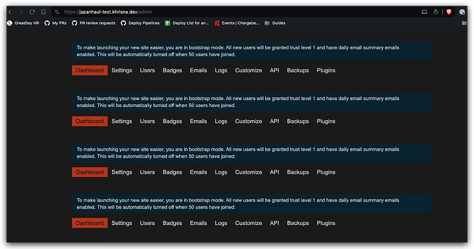Viewport: 474px width, 249px height.
Task: Switch to Backups in the third admin nav
Action: (x=297, y=172)
